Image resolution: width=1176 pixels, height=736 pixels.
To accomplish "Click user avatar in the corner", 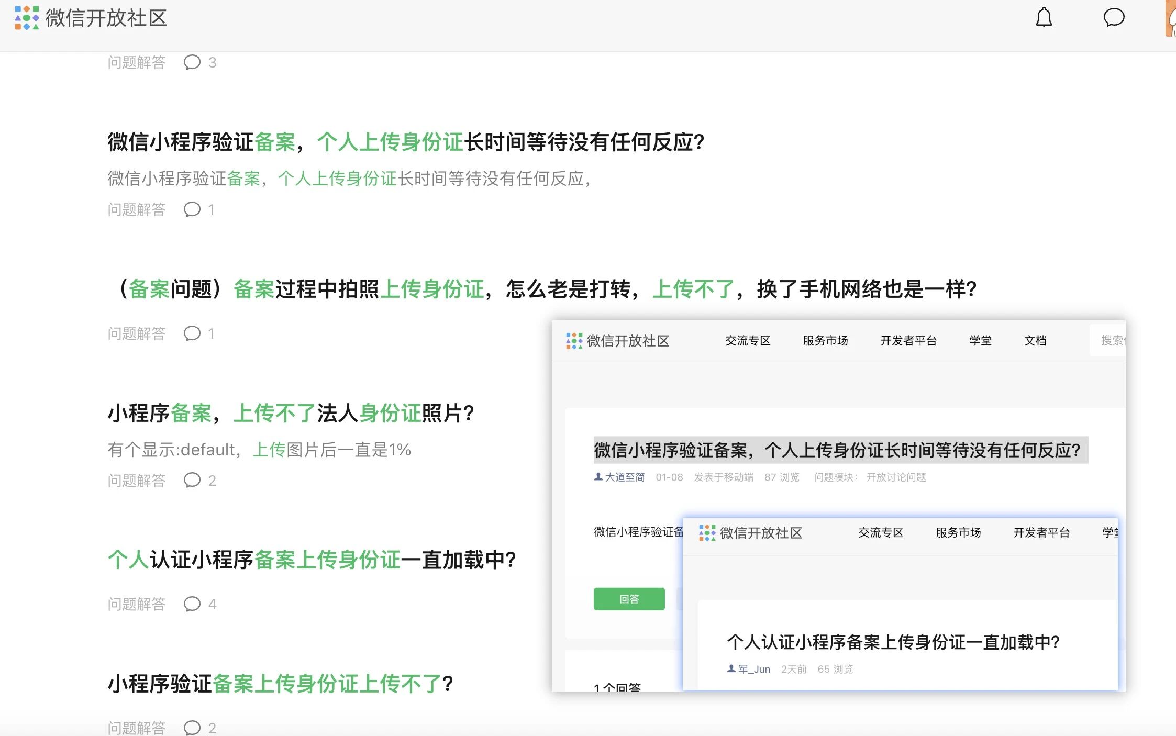I will pos(1171,18).
